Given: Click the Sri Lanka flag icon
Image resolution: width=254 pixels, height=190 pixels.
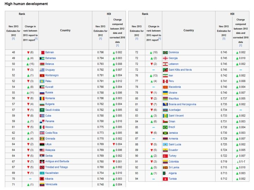Looking at the screenshot, I should 165,167.
